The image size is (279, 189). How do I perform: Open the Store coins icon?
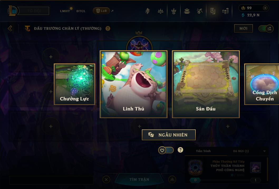[x=225, y=11]
